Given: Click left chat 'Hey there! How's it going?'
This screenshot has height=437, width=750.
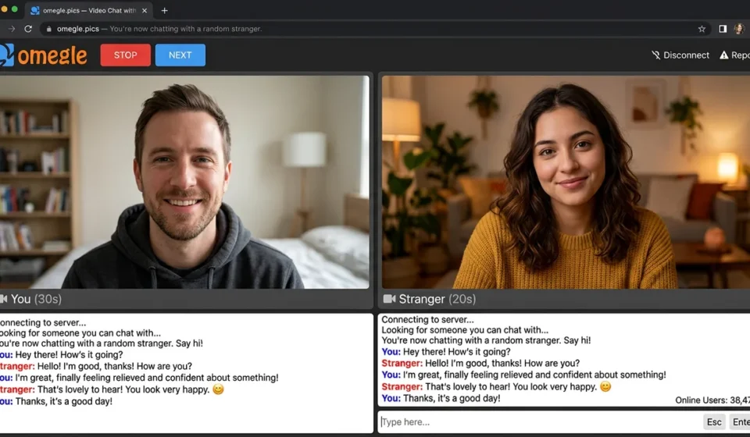Looking at the screenshot, I should 69,354.
